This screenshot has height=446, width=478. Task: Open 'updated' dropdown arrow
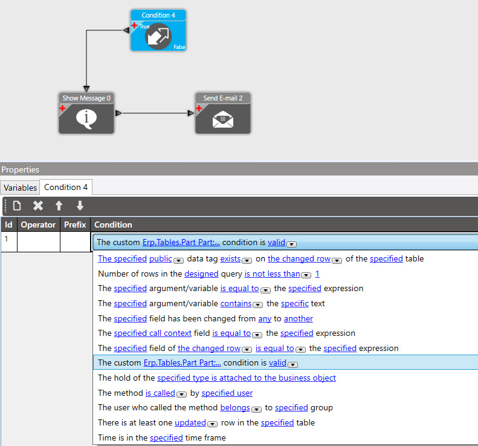coord(213,424)
